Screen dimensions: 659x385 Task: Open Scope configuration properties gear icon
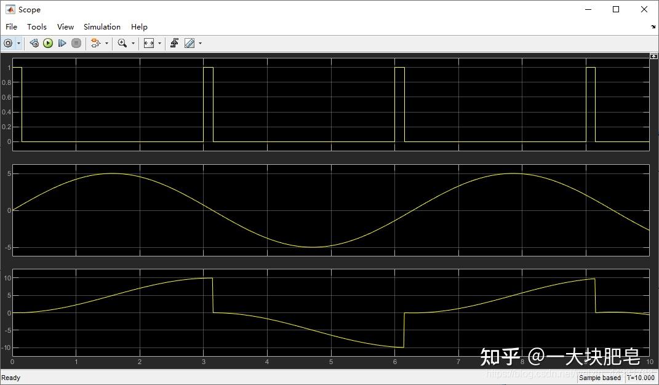(8, 43)
